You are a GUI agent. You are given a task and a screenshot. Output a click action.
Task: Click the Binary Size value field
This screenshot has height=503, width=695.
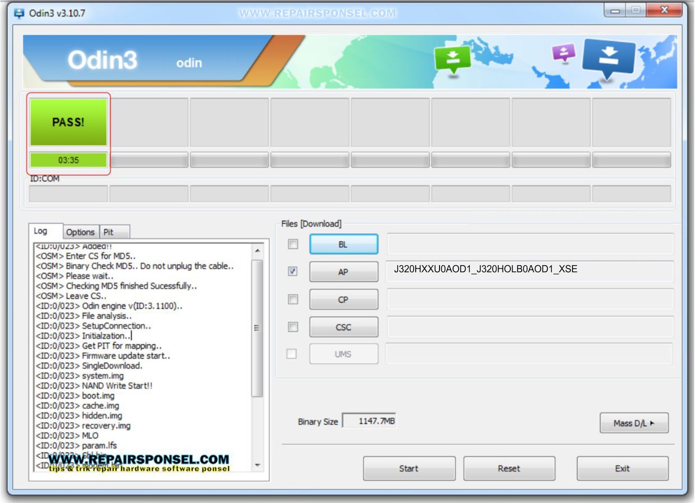369,421
